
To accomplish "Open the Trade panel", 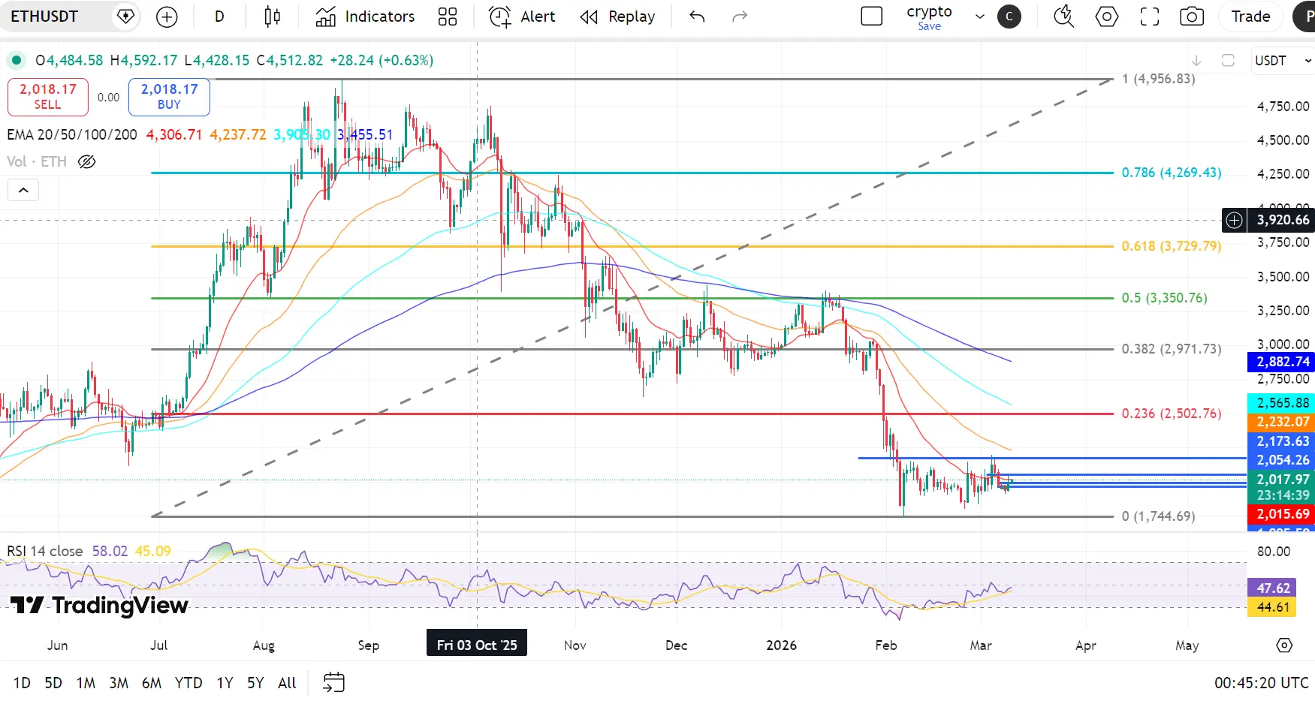I will coord(1250,17).
